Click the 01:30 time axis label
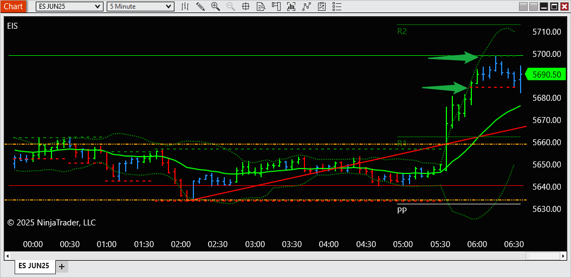This screenshot has height=278, width=571. click(x=144, y=244)
